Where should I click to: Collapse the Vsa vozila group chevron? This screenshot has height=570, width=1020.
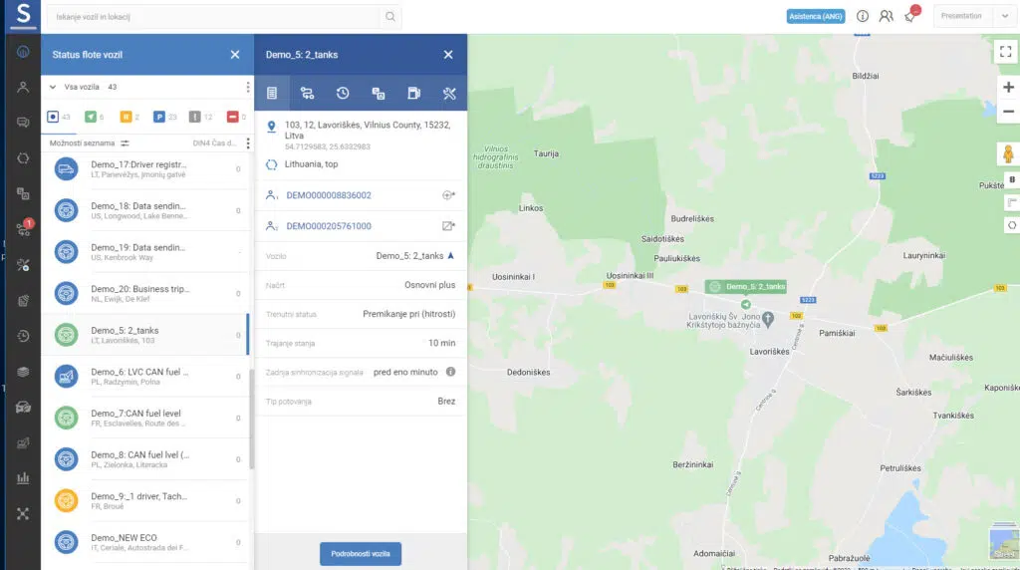tap(54, 87)
